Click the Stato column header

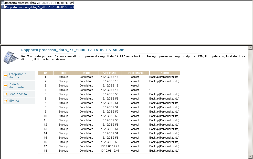click(86, 73)
